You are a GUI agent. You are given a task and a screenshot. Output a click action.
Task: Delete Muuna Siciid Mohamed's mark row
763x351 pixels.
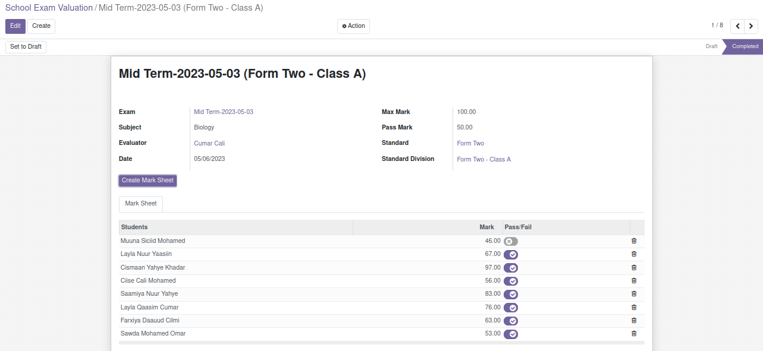pyautogui.click(x=633, y=241)
